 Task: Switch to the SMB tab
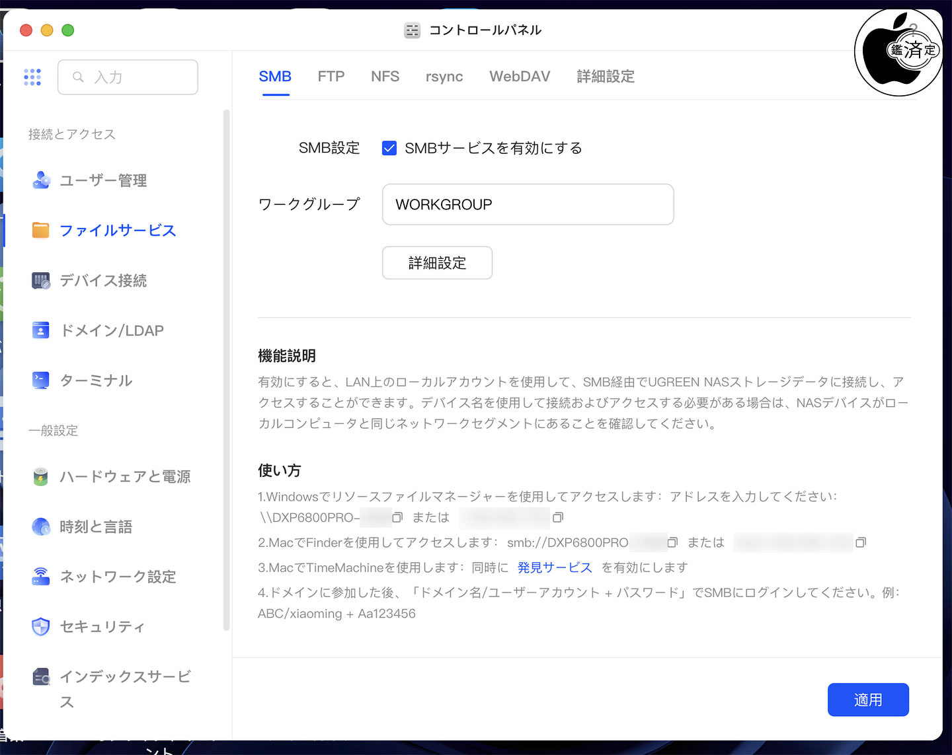pos(275,77)
